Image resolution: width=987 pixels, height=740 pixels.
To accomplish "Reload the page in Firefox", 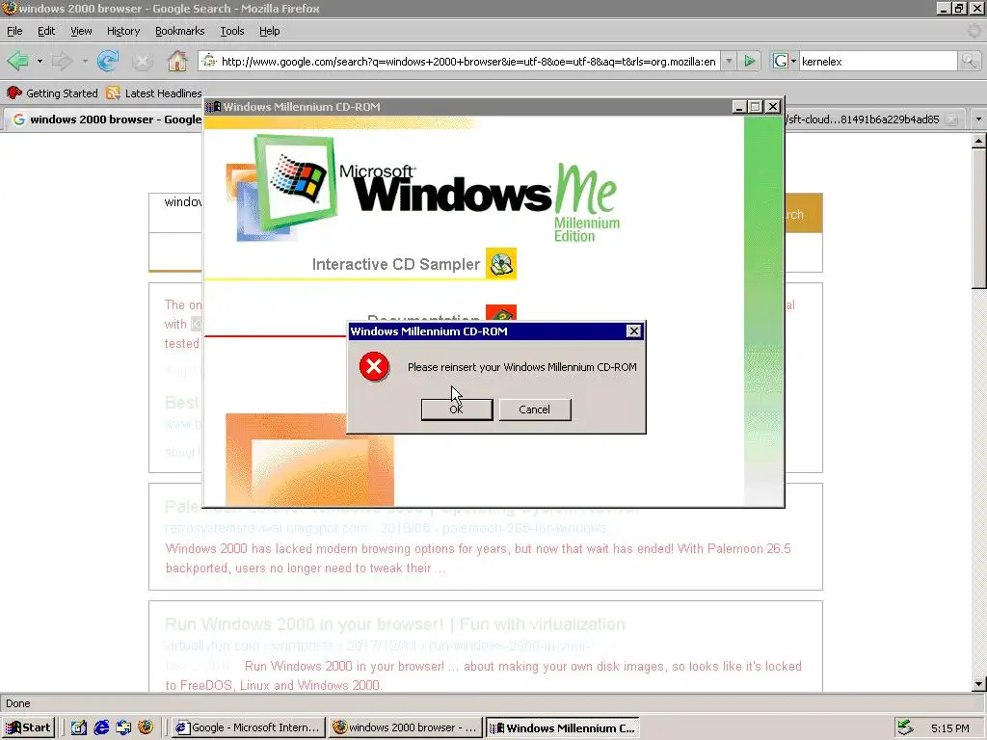I will 108,61.
